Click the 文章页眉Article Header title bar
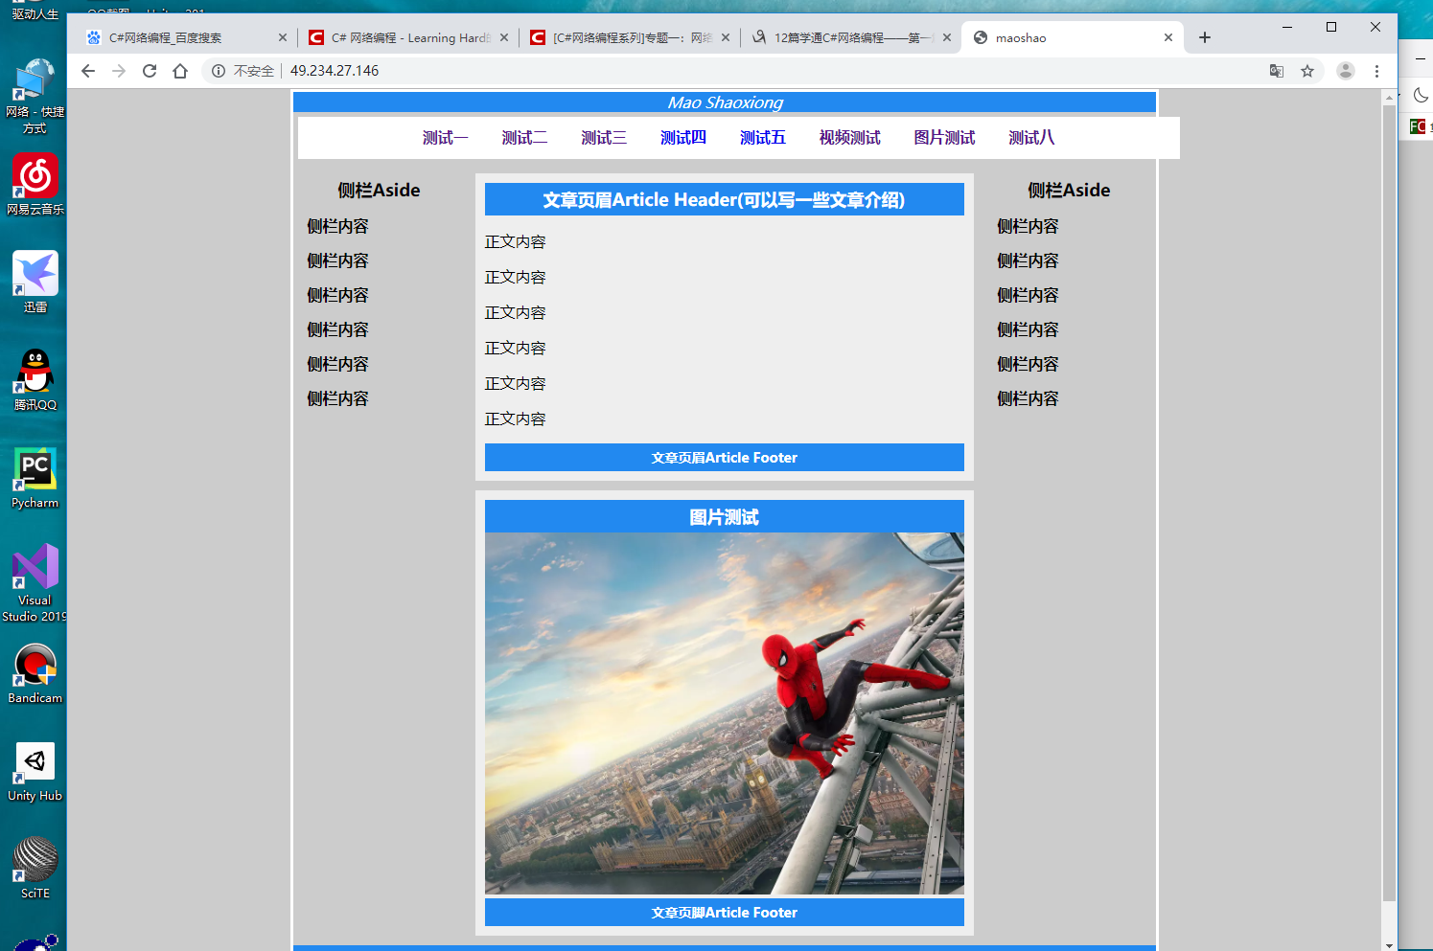The height and width of the screenshot is (951, 1433). 725,199
